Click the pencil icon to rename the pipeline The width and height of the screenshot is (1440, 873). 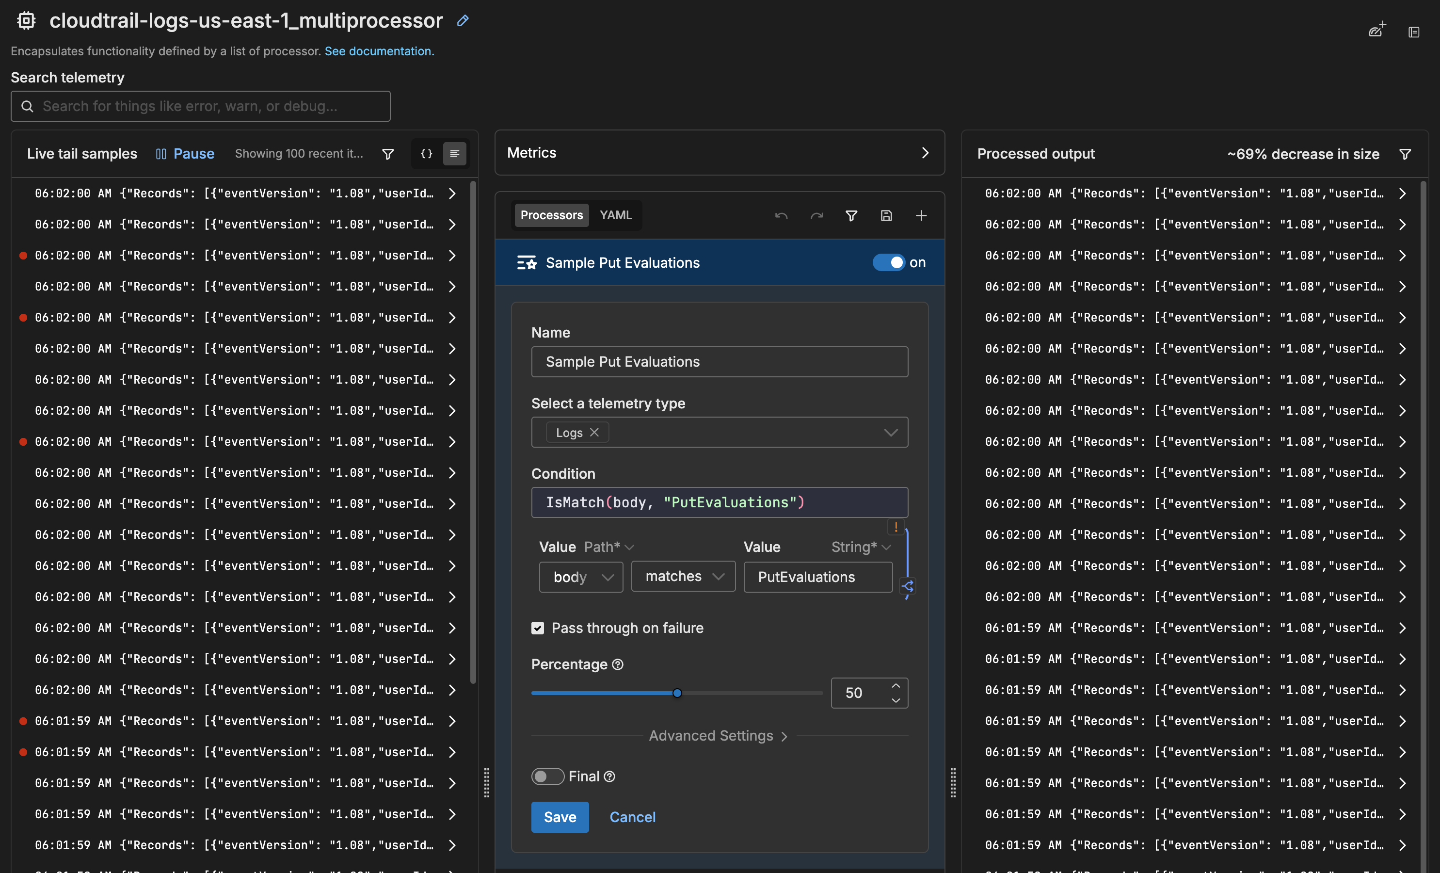pyautogui.click(x=462, y=21)
